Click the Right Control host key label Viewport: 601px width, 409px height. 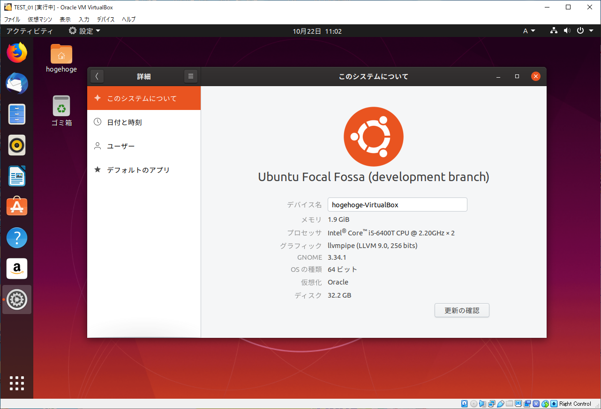pos(575,404)
